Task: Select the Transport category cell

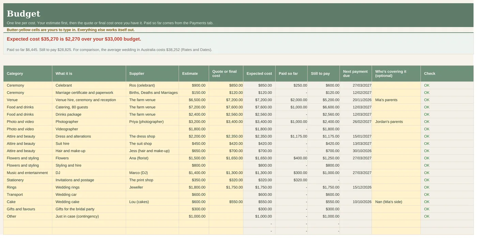Action: click(x=28, y=195)
